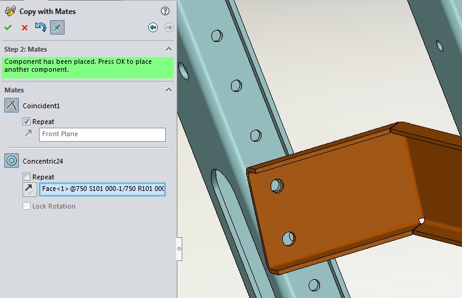
Task: Click flip alignment icon beside Face<1> box
Action: tap(30, 190)
